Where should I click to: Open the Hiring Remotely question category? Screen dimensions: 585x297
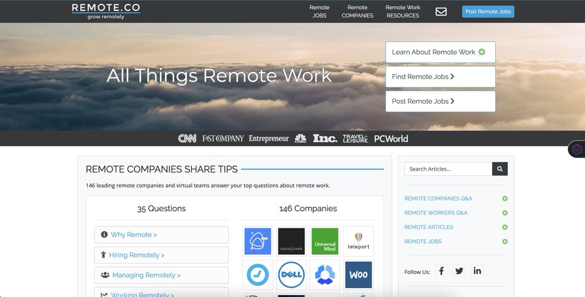(161, 255)
